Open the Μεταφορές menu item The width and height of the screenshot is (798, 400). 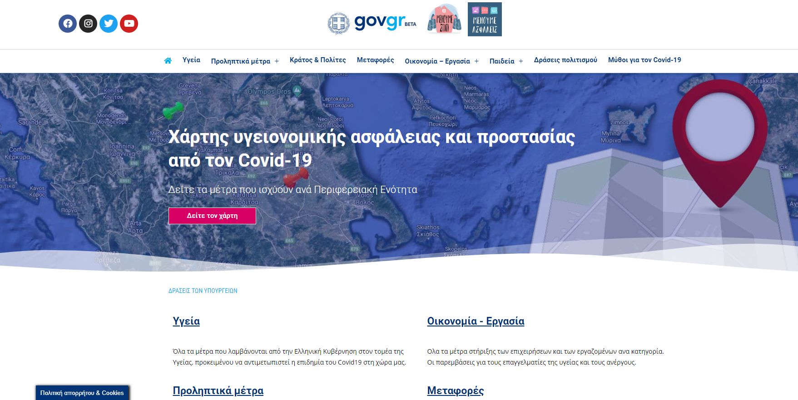(x=375, y=60)
